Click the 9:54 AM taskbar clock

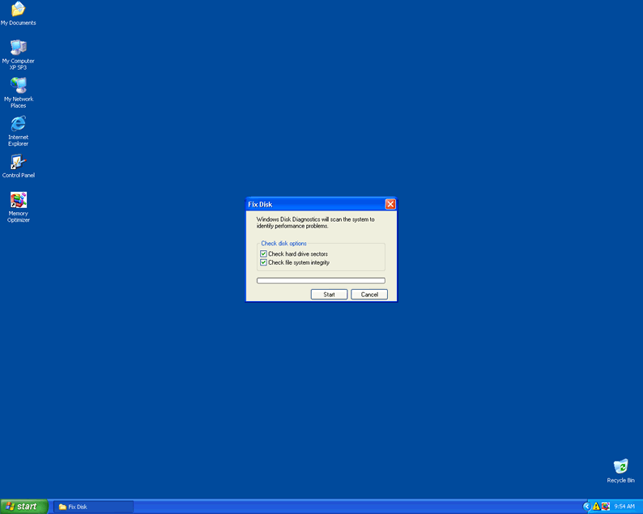pos(624,507)
